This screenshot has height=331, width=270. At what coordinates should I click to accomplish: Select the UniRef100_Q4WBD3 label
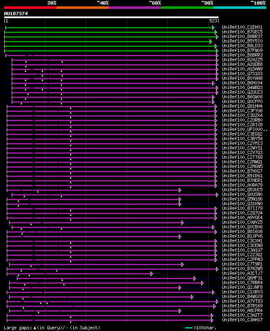[242, 88]
